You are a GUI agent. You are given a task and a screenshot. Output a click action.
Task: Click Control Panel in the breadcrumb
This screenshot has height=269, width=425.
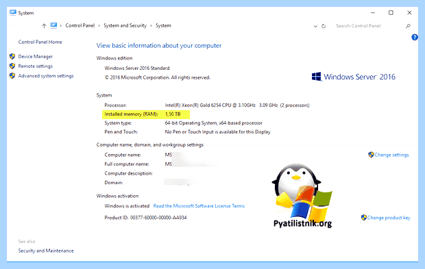(x=80, y=25)
